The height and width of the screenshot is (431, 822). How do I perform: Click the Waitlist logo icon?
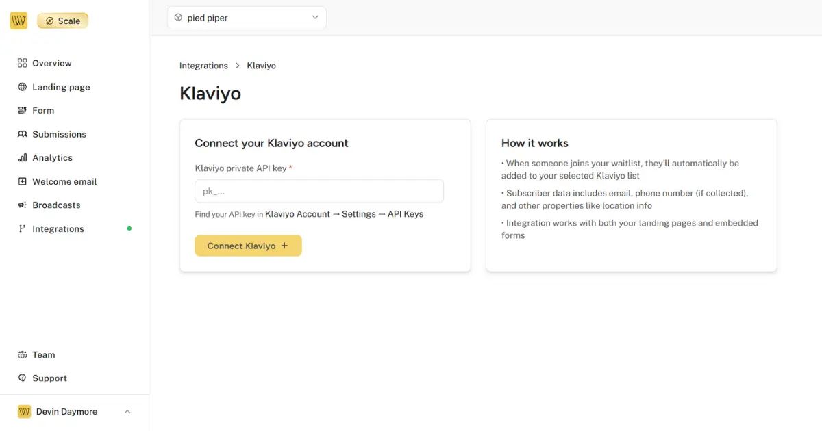pos(19,21)
